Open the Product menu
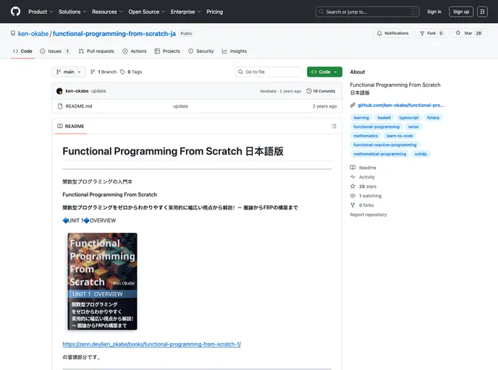Image resolution: width=498 pixels, height=370 pixels. point(41,12)
